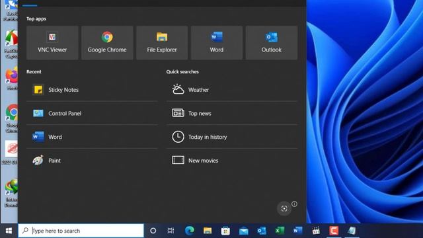
Task: Click the Cortana circle on taskbar
Action: pyautogui.click(x=153, y=231)
